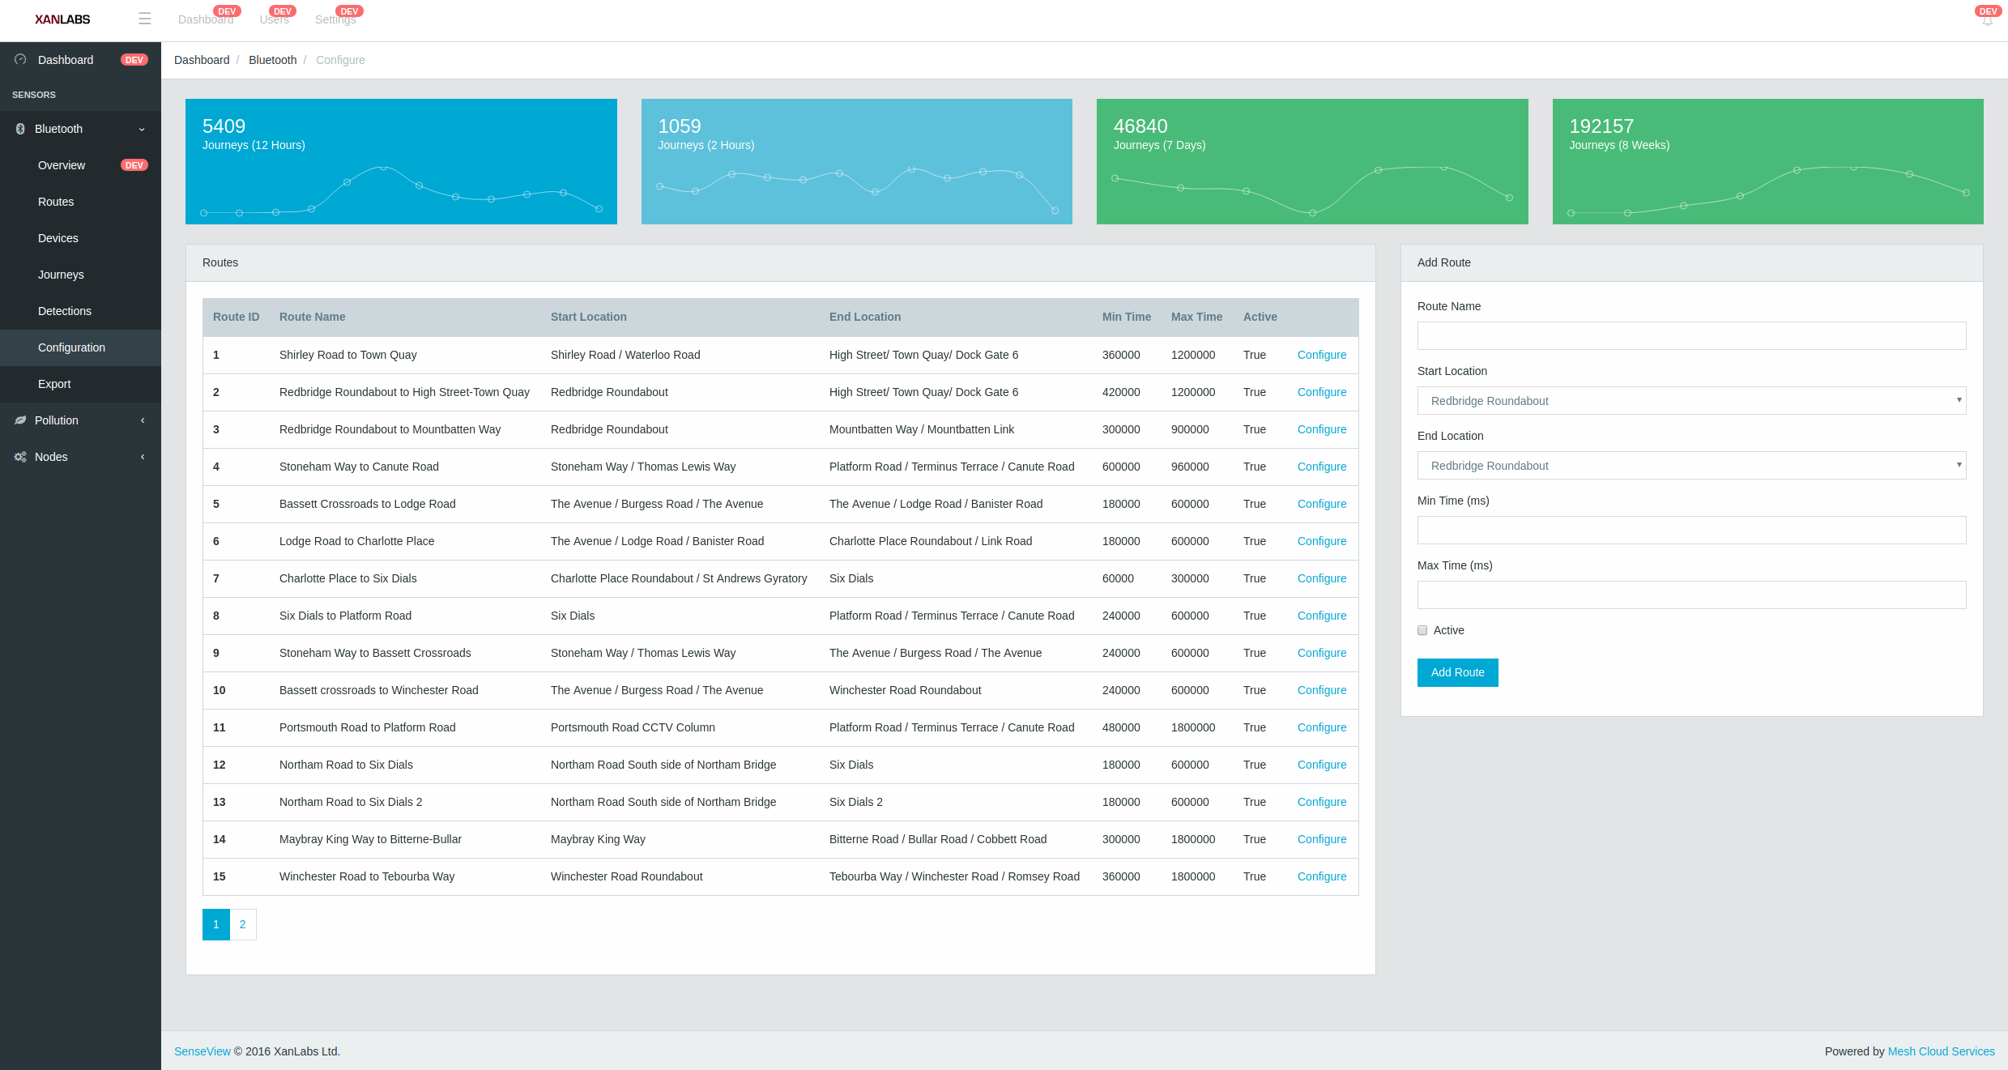Configure Winchester Road to Tebourba Way route
This screenshot has width=2008, height=1070.
(1321, 876)
